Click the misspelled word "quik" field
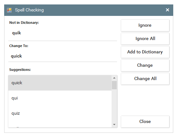The height and width of the screenshot is (136, 179). click(63, 33)
